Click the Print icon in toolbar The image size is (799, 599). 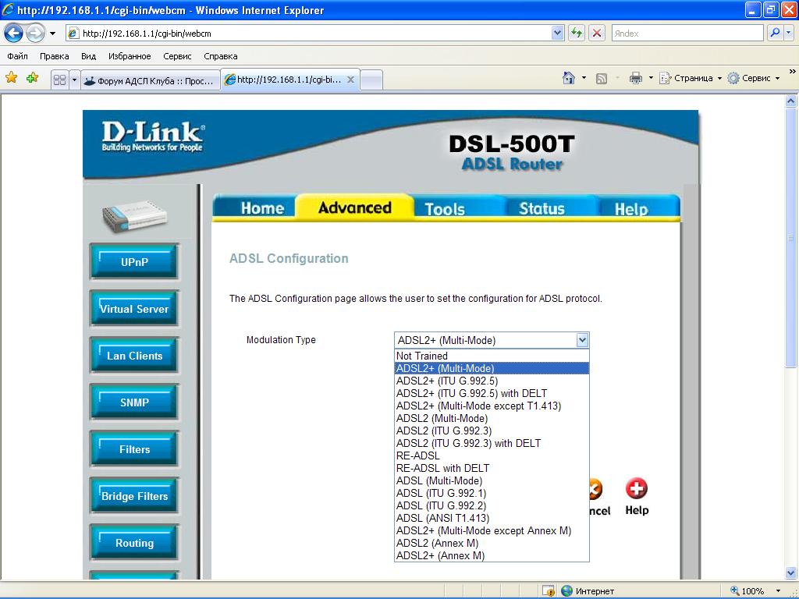(x=635, y=78)
